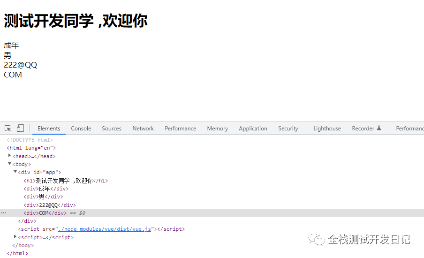Open the Performance tab
This screenshot has height=258, width=424.
tap(181, 129)
